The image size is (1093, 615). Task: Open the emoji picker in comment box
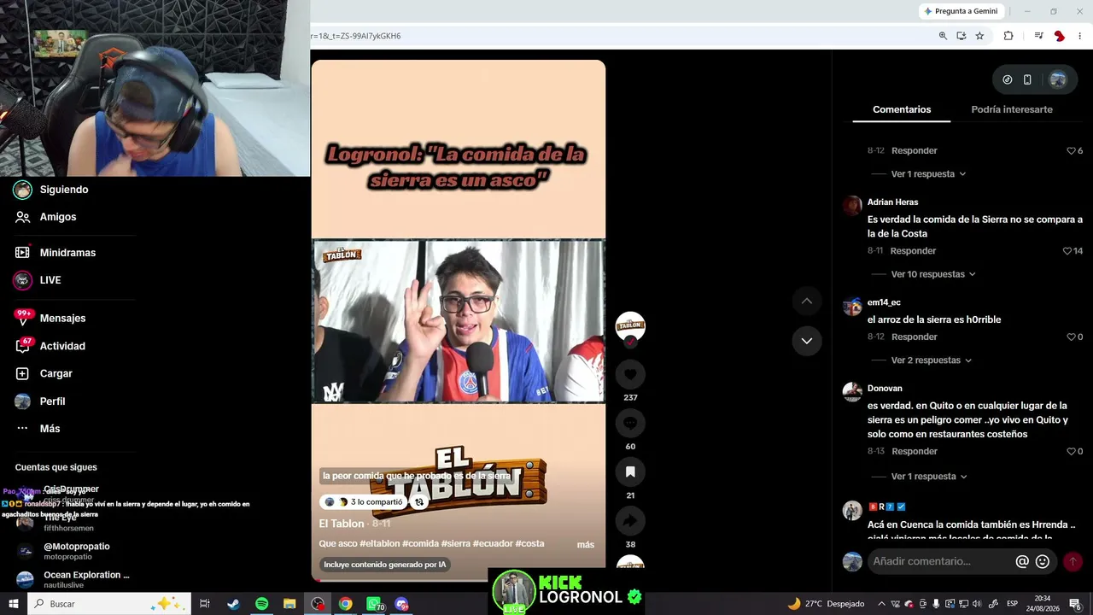1043,561
